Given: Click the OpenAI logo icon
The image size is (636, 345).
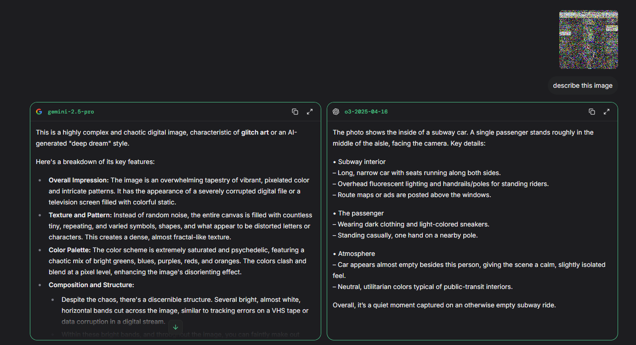Looking at the screenshot, I should (336, 112).
